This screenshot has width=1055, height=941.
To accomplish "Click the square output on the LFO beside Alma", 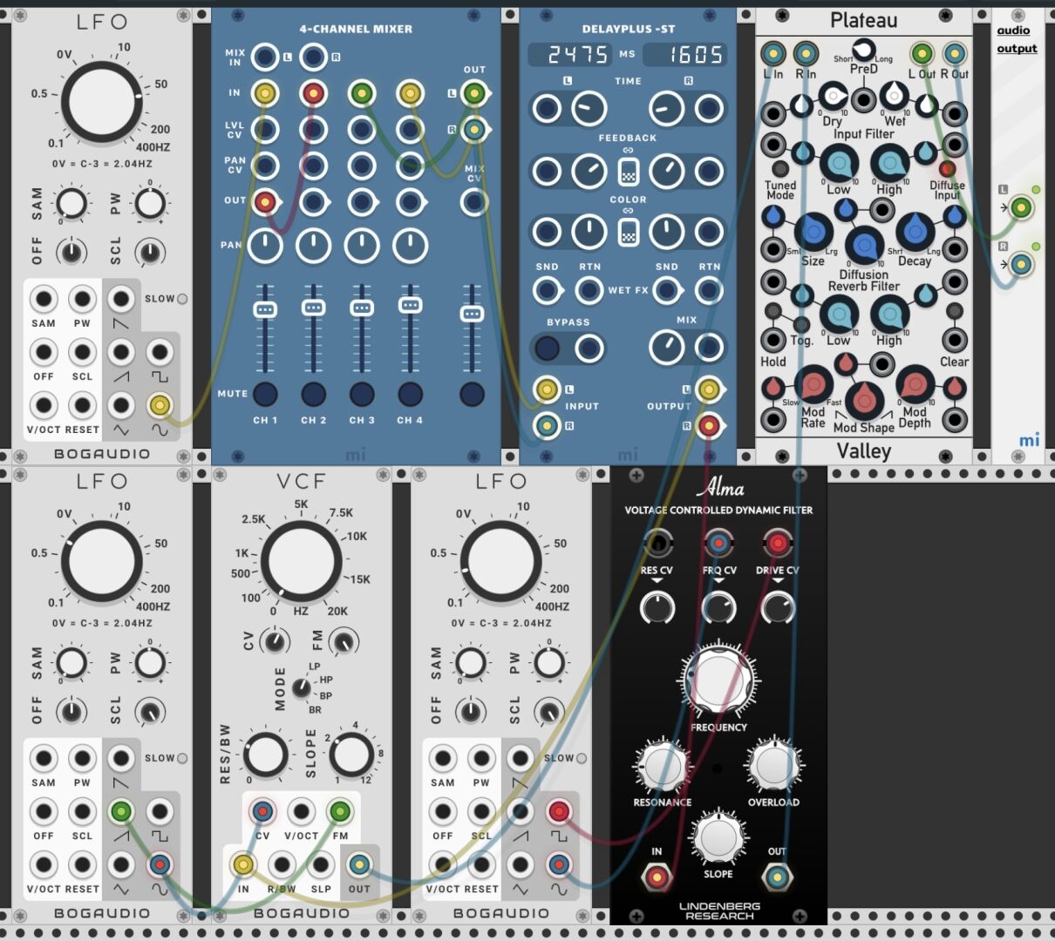I will click(558, 812).
